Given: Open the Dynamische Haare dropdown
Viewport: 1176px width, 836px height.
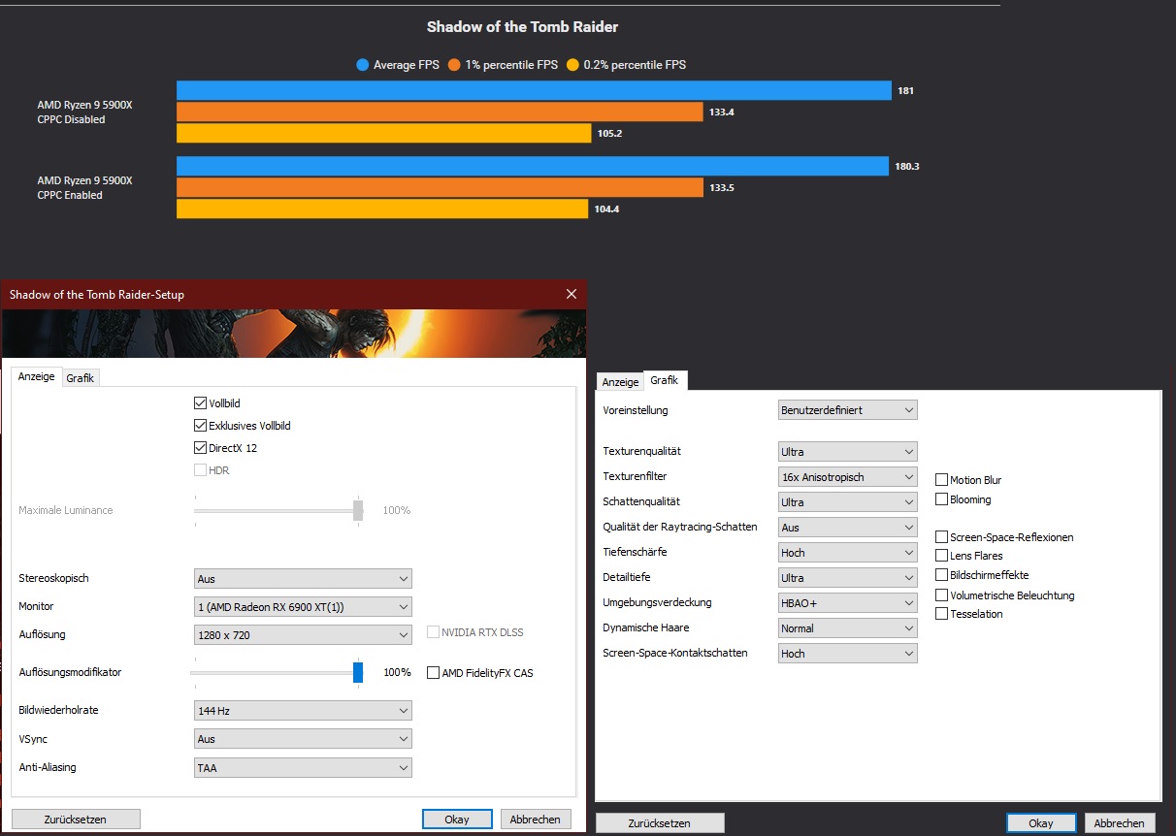Looking at the screenshot, I should click(848, 628).
